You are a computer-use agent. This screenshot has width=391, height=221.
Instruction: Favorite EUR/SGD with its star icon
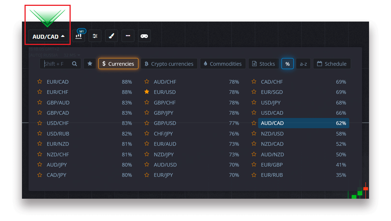[254, 92]
